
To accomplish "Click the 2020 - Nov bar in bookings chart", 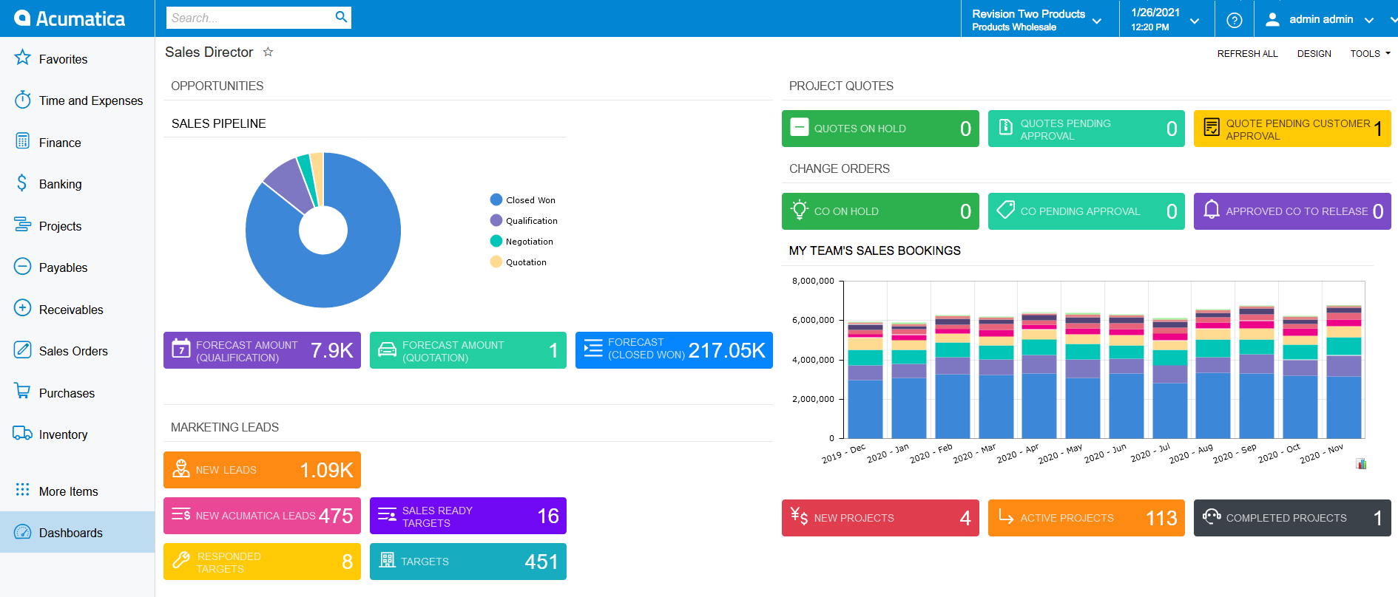I will (x=1344, y=372).
